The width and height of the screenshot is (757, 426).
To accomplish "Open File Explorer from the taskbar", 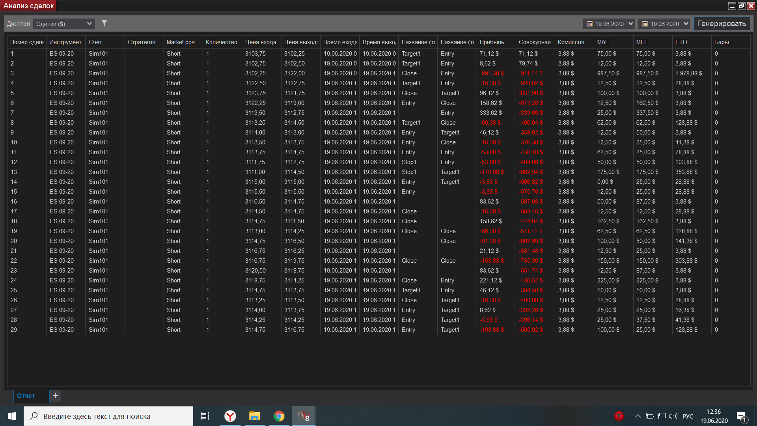I will click(x=255, y=416).
